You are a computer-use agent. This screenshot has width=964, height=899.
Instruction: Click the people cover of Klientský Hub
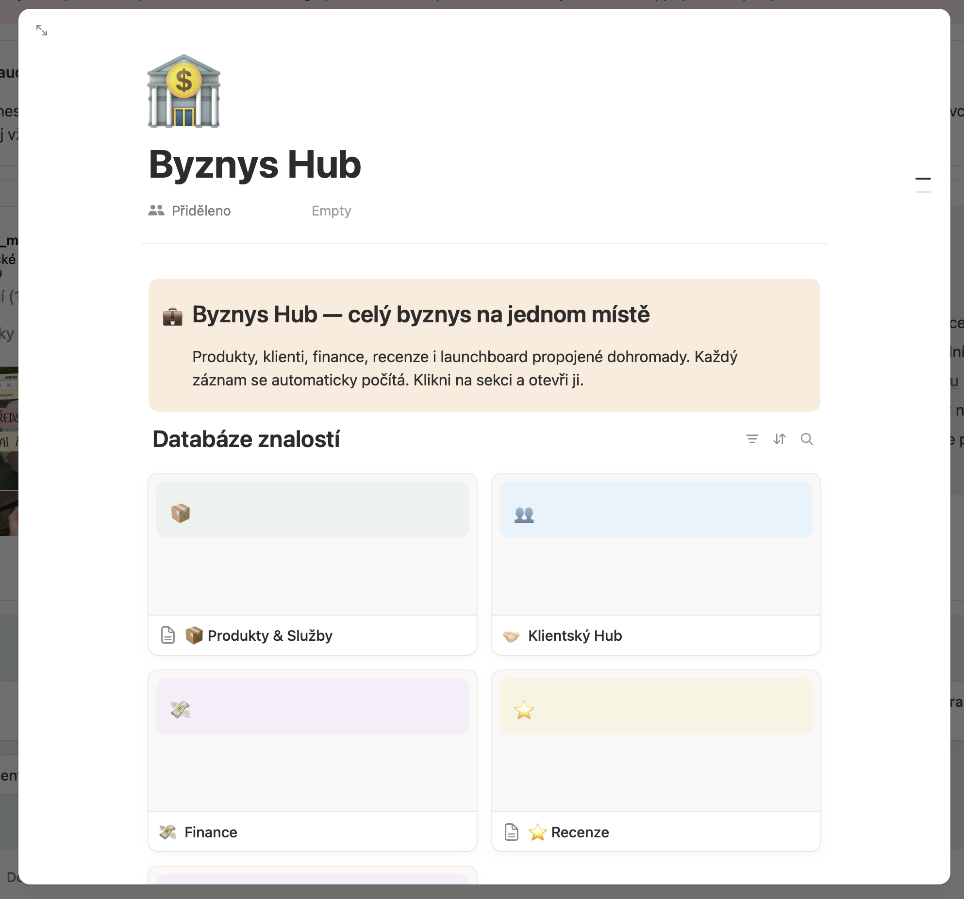click(656, 510)
